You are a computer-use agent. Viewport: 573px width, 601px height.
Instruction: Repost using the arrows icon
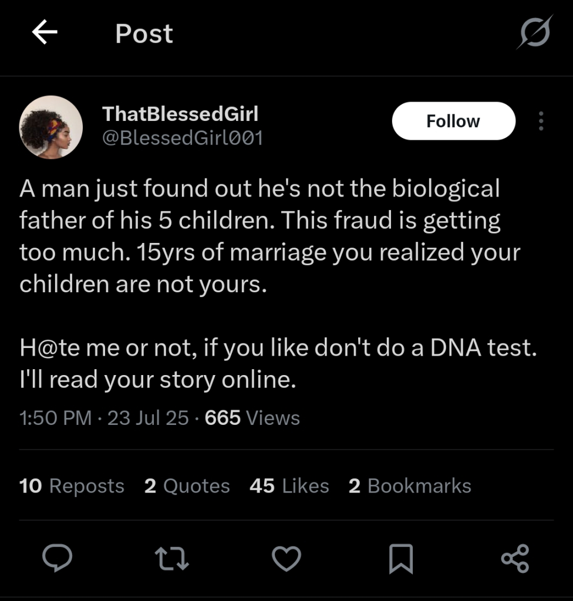(x=172, y=558)
